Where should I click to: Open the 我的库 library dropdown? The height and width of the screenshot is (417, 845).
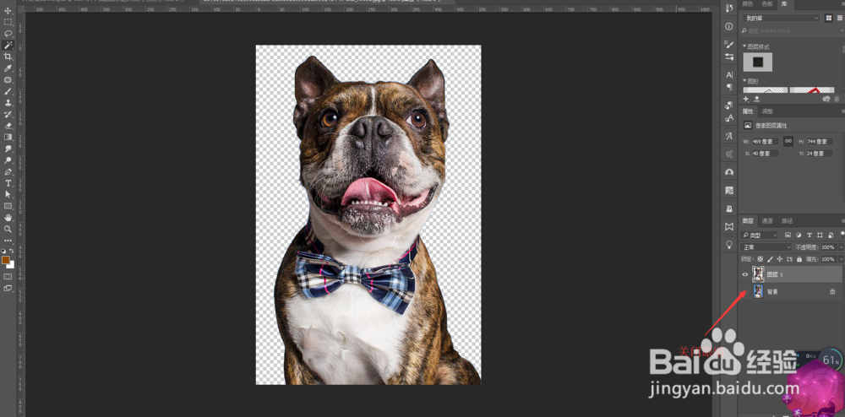tap(781, 19)
